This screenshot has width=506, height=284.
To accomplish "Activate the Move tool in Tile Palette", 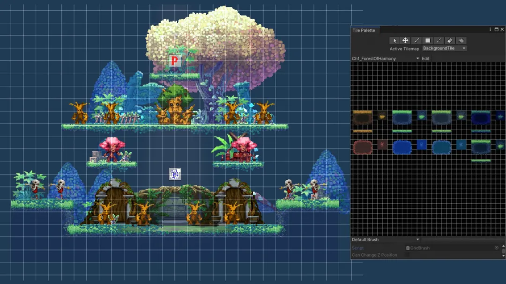I will pyautogui.click(x=405, y=40).
